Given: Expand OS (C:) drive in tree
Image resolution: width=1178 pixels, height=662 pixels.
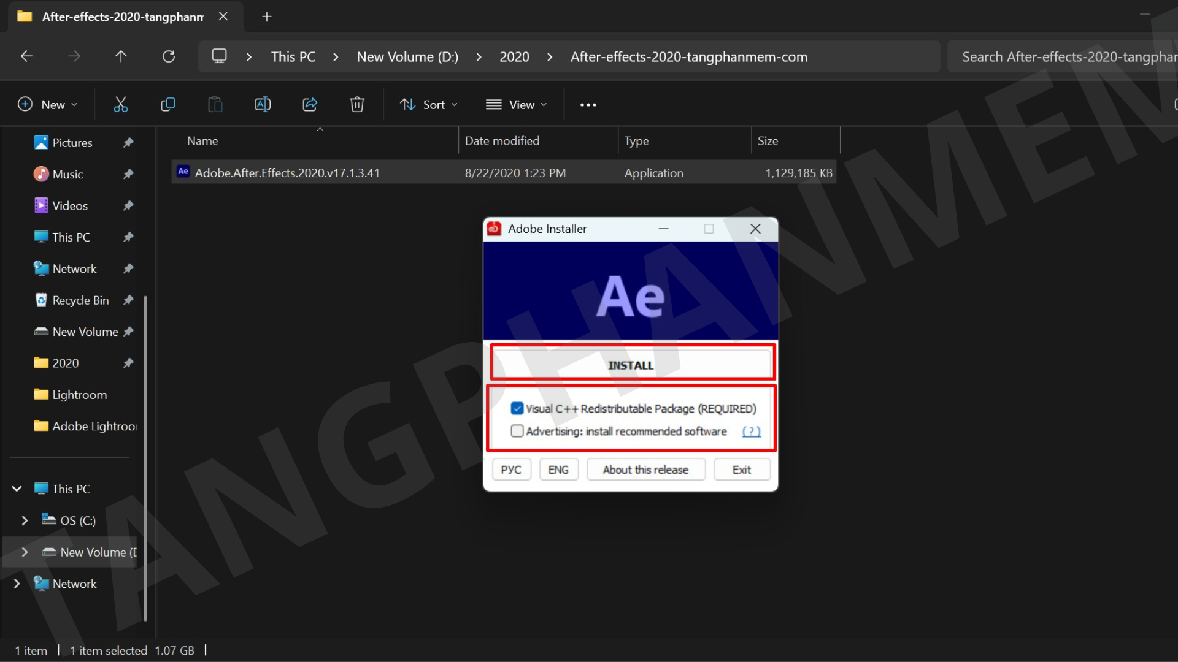Looking at the screenshot, I should (x=25, y=520).
